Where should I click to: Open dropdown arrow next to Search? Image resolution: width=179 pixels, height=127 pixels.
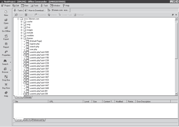(x=10, y=62)
